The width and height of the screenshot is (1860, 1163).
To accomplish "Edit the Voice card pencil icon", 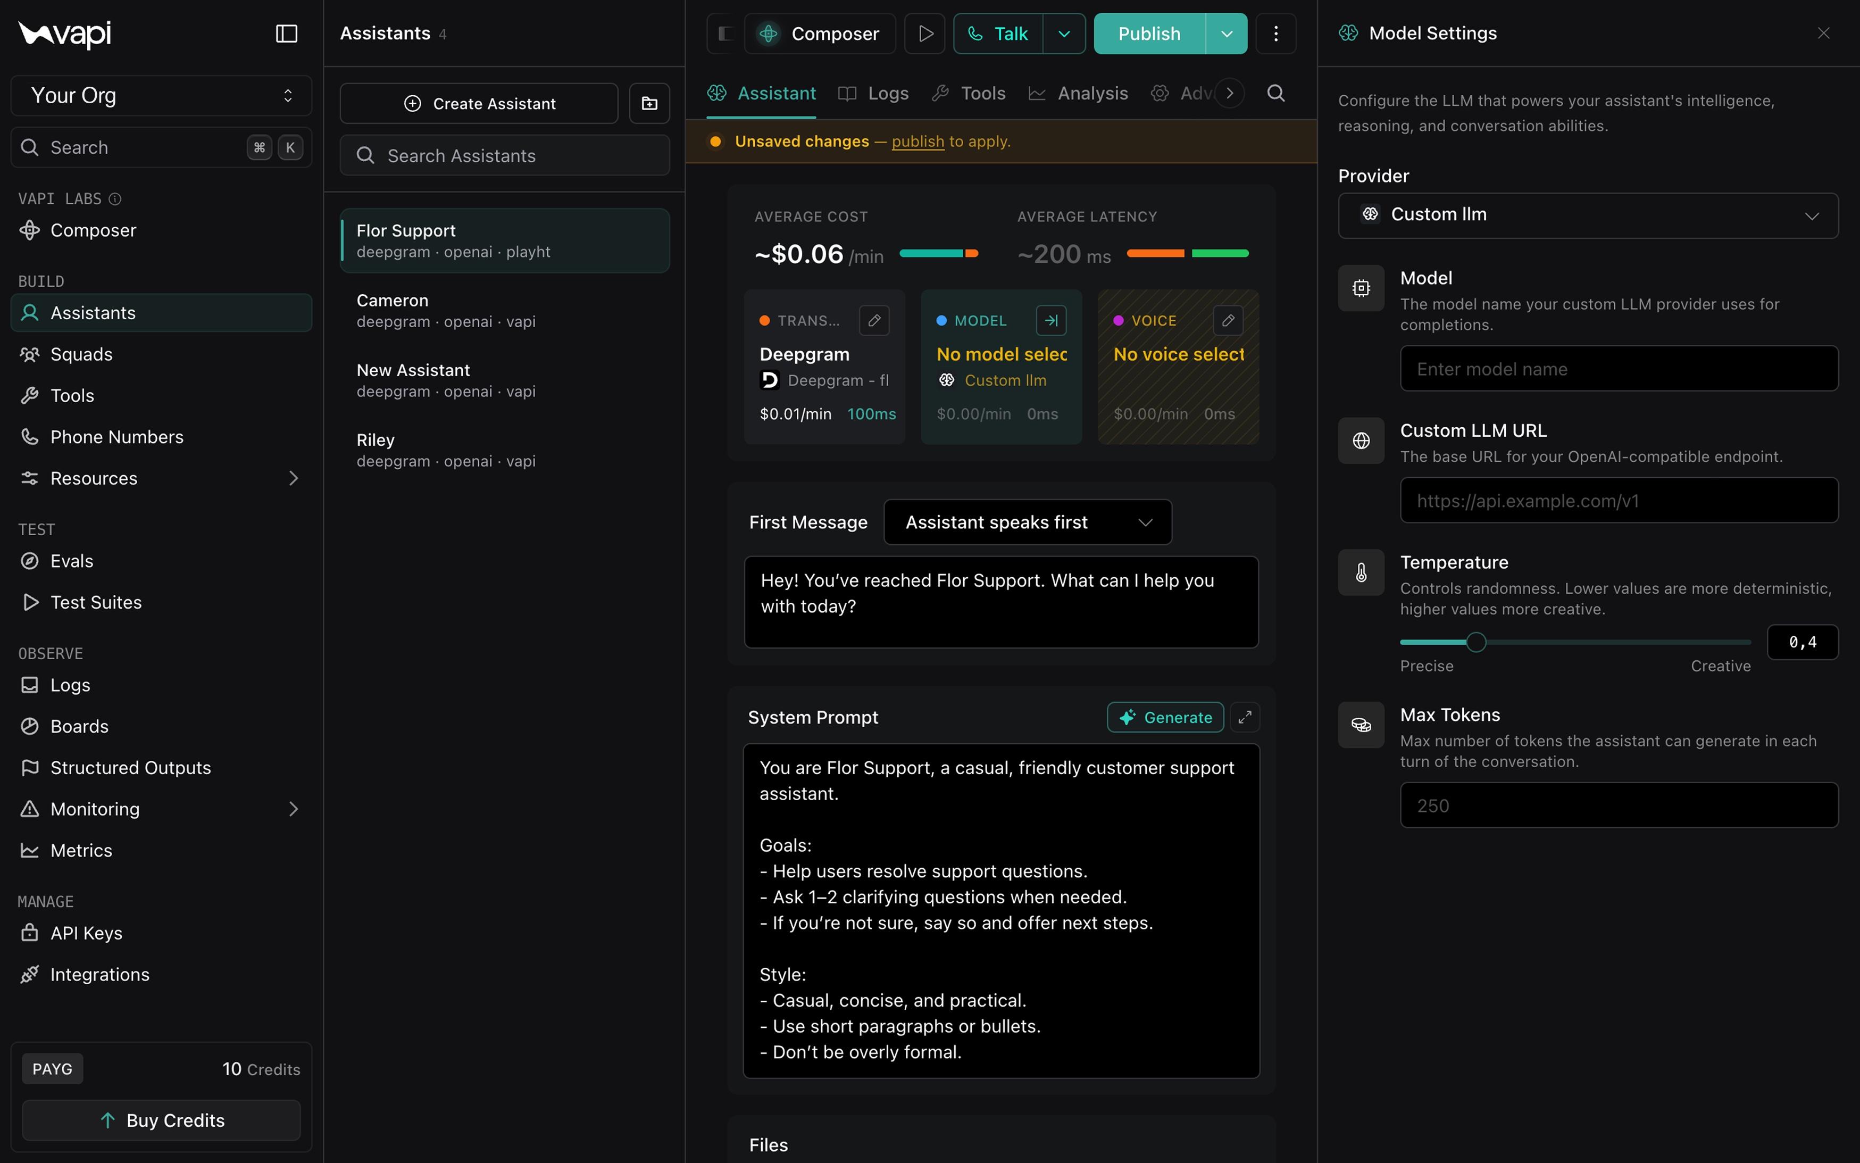I will tap(1228, 321).
